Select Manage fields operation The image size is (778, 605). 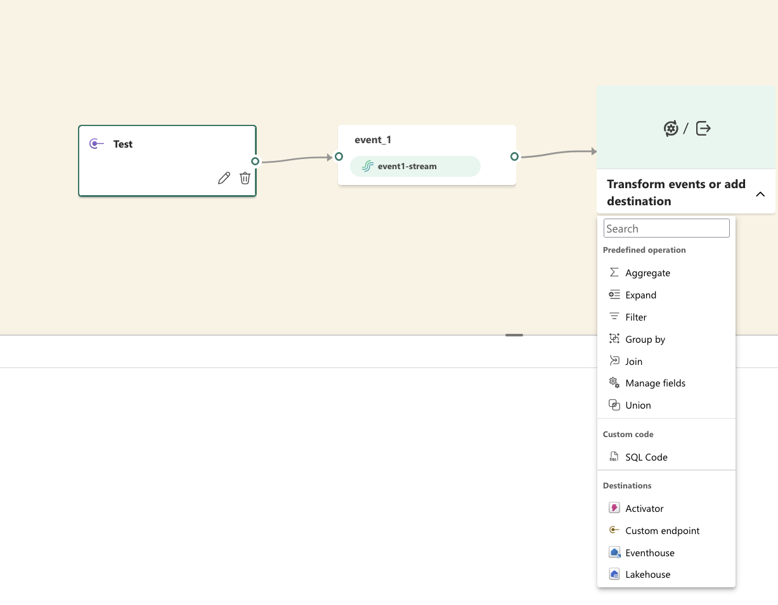(x=655, y=383)
